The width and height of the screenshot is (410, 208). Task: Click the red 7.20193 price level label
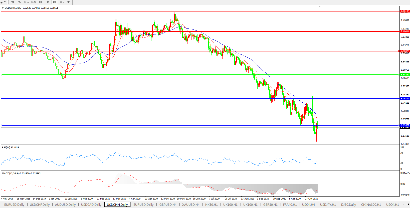point(405,11)
